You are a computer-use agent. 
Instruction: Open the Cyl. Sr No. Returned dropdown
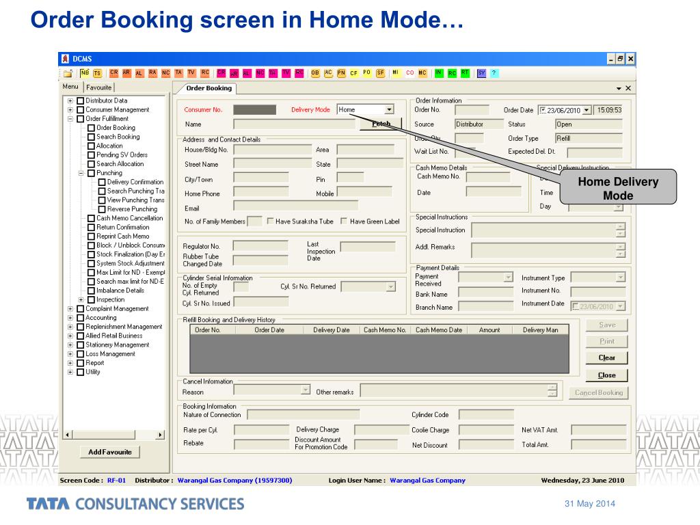click(390, 286)
